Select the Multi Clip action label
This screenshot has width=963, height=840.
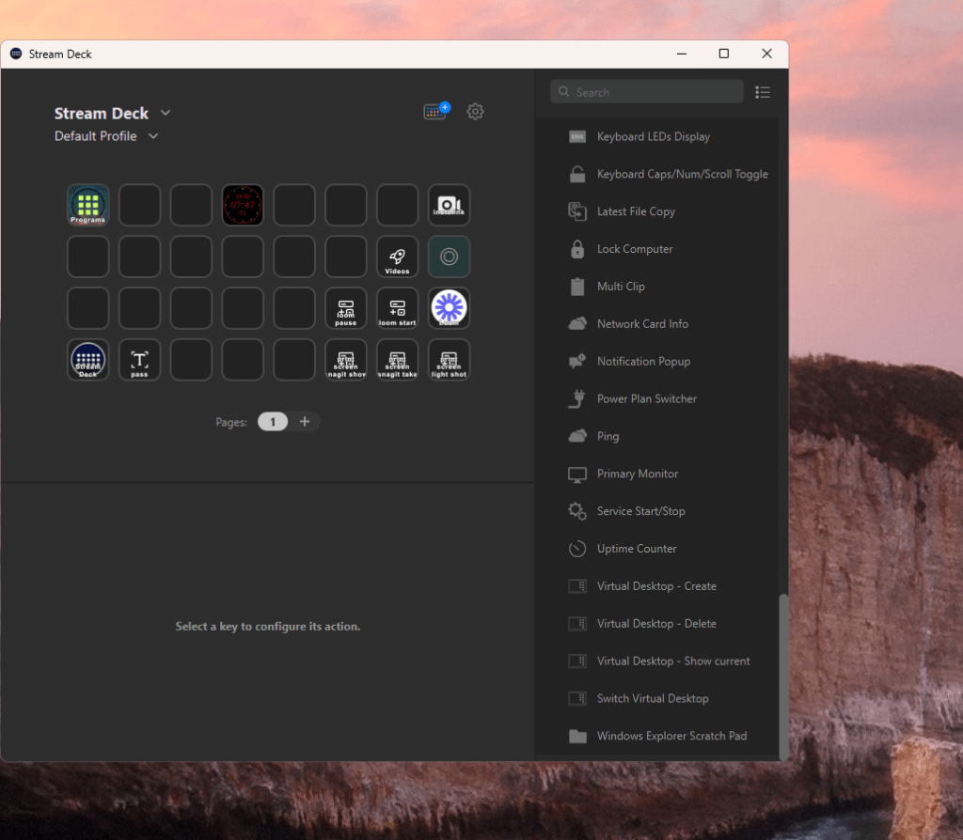coord(621,287)
